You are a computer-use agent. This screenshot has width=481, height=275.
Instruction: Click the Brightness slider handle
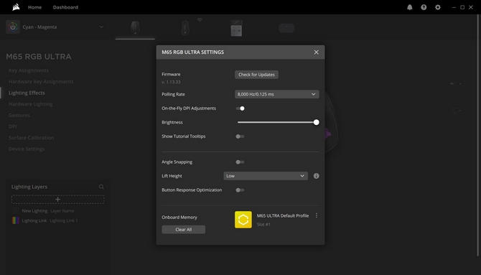click(317, 122)
